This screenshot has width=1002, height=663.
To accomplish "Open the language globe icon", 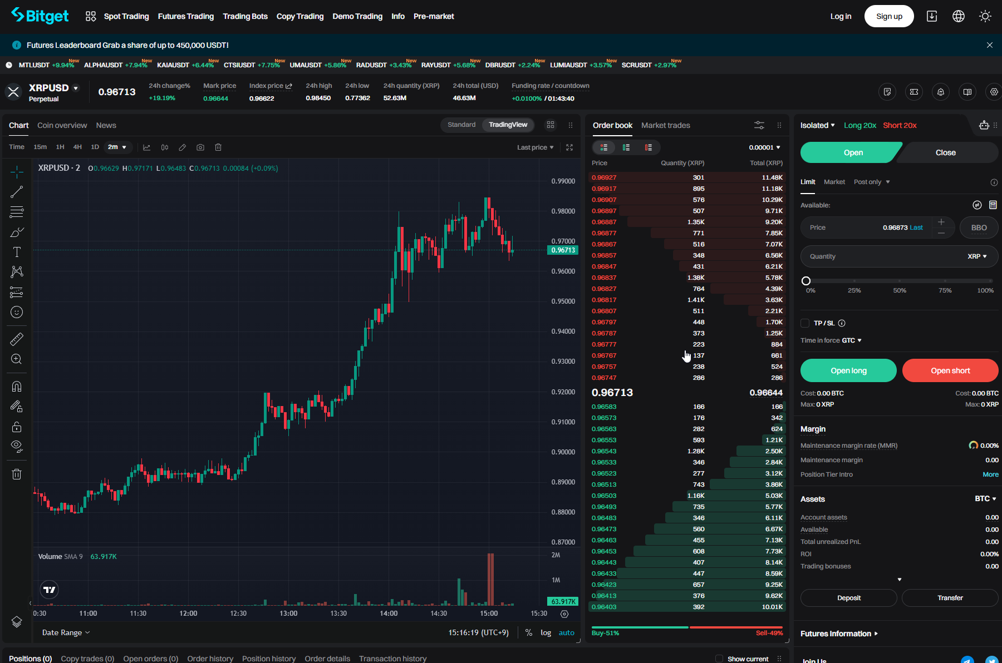I will pos(959,16).
